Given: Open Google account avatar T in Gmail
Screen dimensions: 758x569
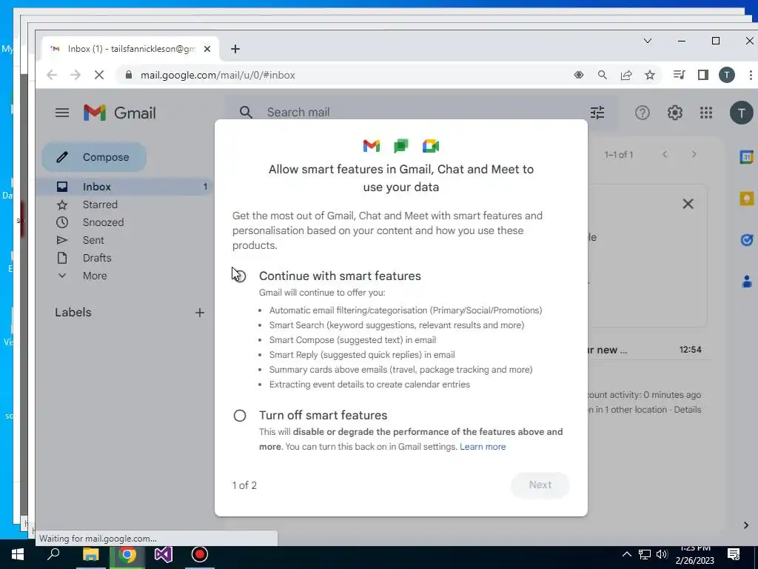Looking at the screenshot, I should [741, 113].
